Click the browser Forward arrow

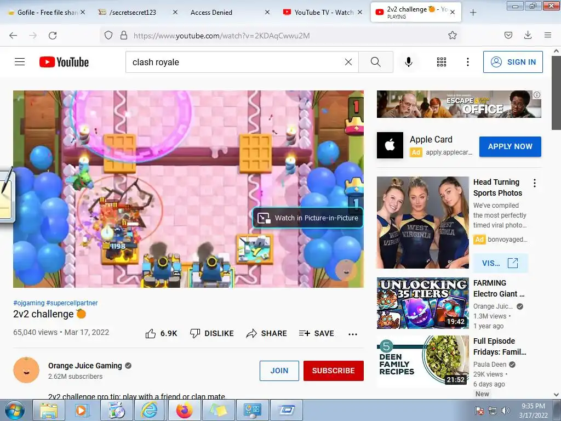(33, 36)
